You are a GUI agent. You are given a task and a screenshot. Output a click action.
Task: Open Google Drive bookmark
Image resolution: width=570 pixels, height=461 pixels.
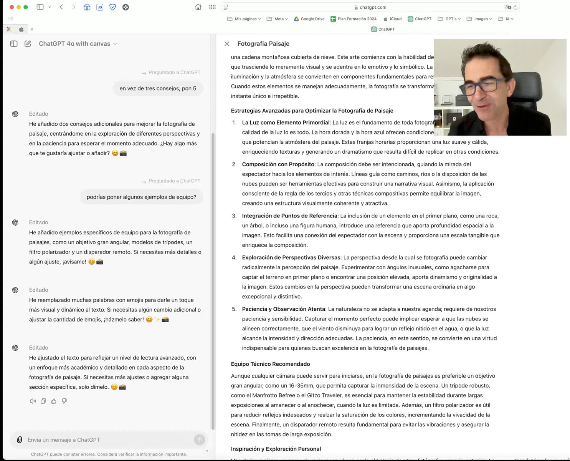[x=309, y=19]
